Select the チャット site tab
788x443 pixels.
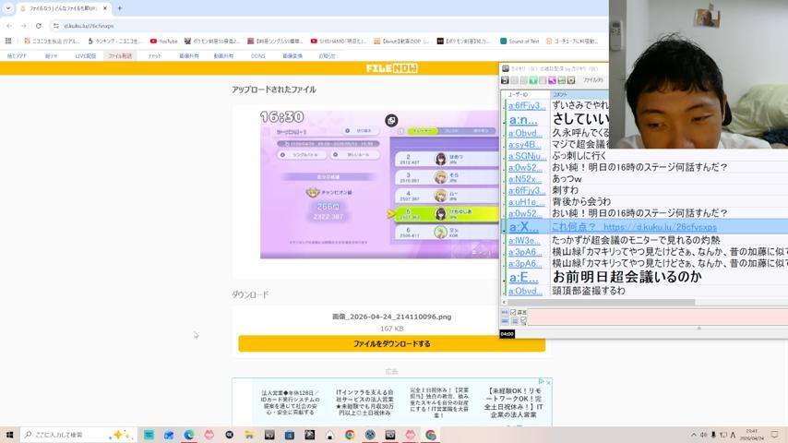pos(154,55)
